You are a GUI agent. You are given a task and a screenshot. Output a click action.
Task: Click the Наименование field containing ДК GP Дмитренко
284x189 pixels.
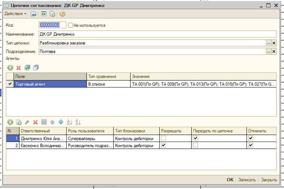pos(158,34)
